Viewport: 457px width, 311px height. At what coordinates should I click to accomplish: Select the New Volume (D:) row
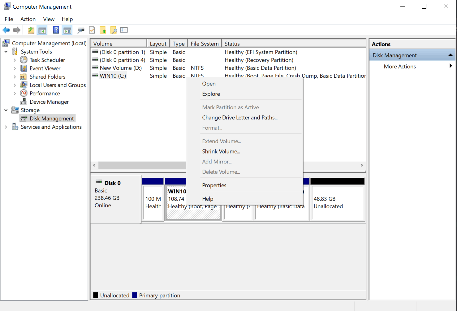tap(228, 68)
